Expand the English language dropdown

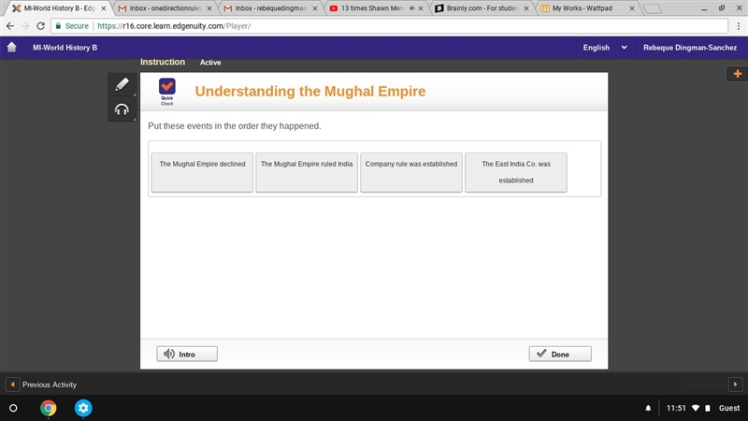(605, 48)
